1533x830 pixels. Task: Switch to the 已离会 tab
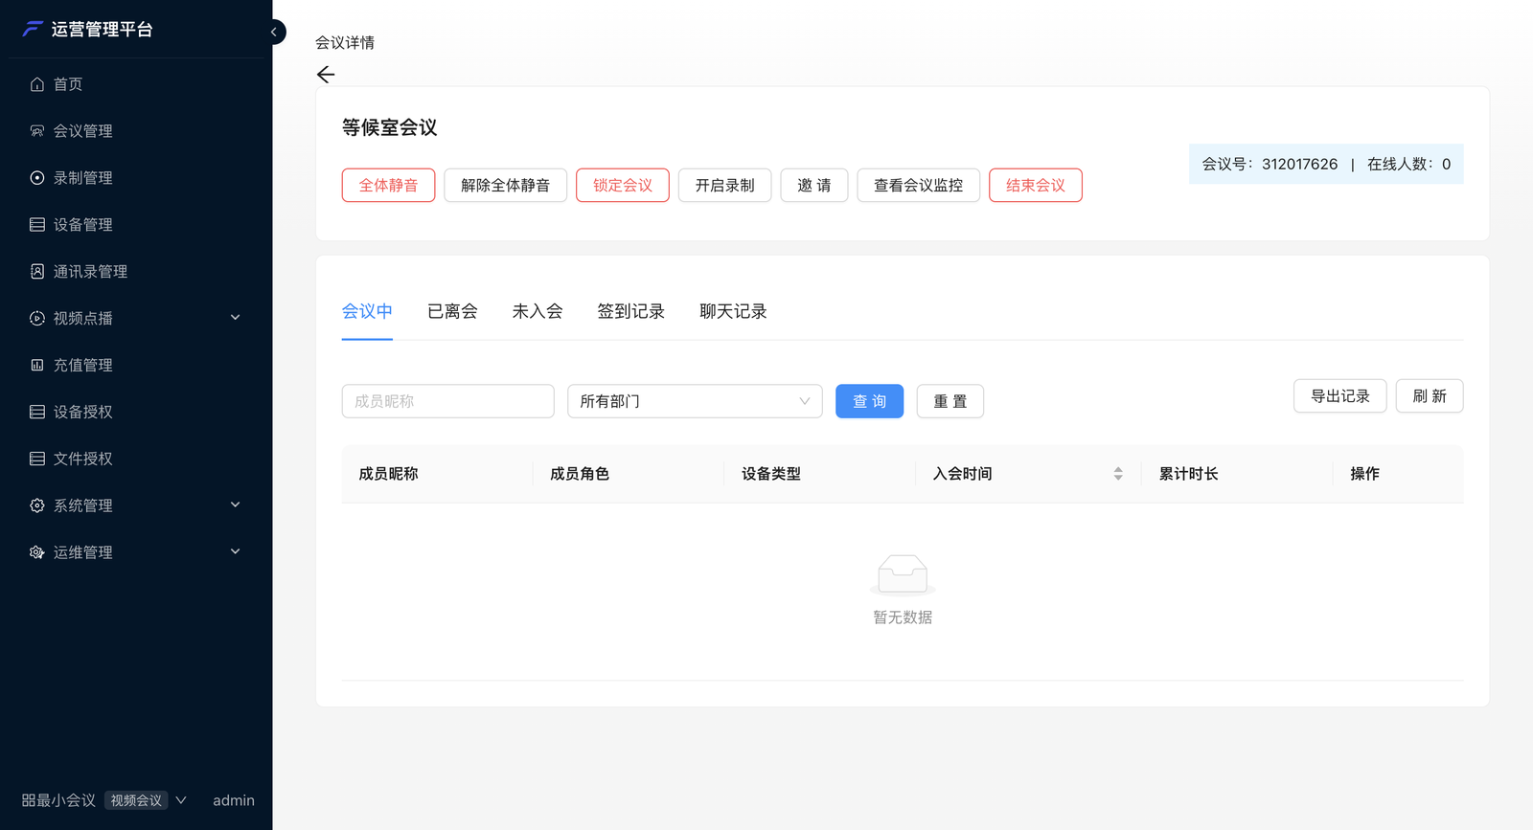point(452,312)
